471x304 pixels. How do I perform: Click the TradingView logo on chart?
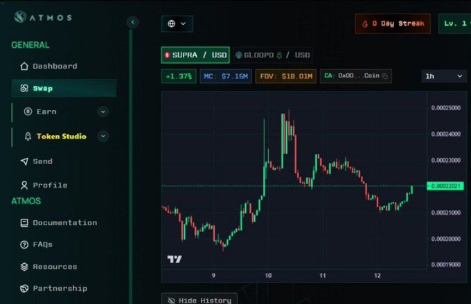point(175,259)
